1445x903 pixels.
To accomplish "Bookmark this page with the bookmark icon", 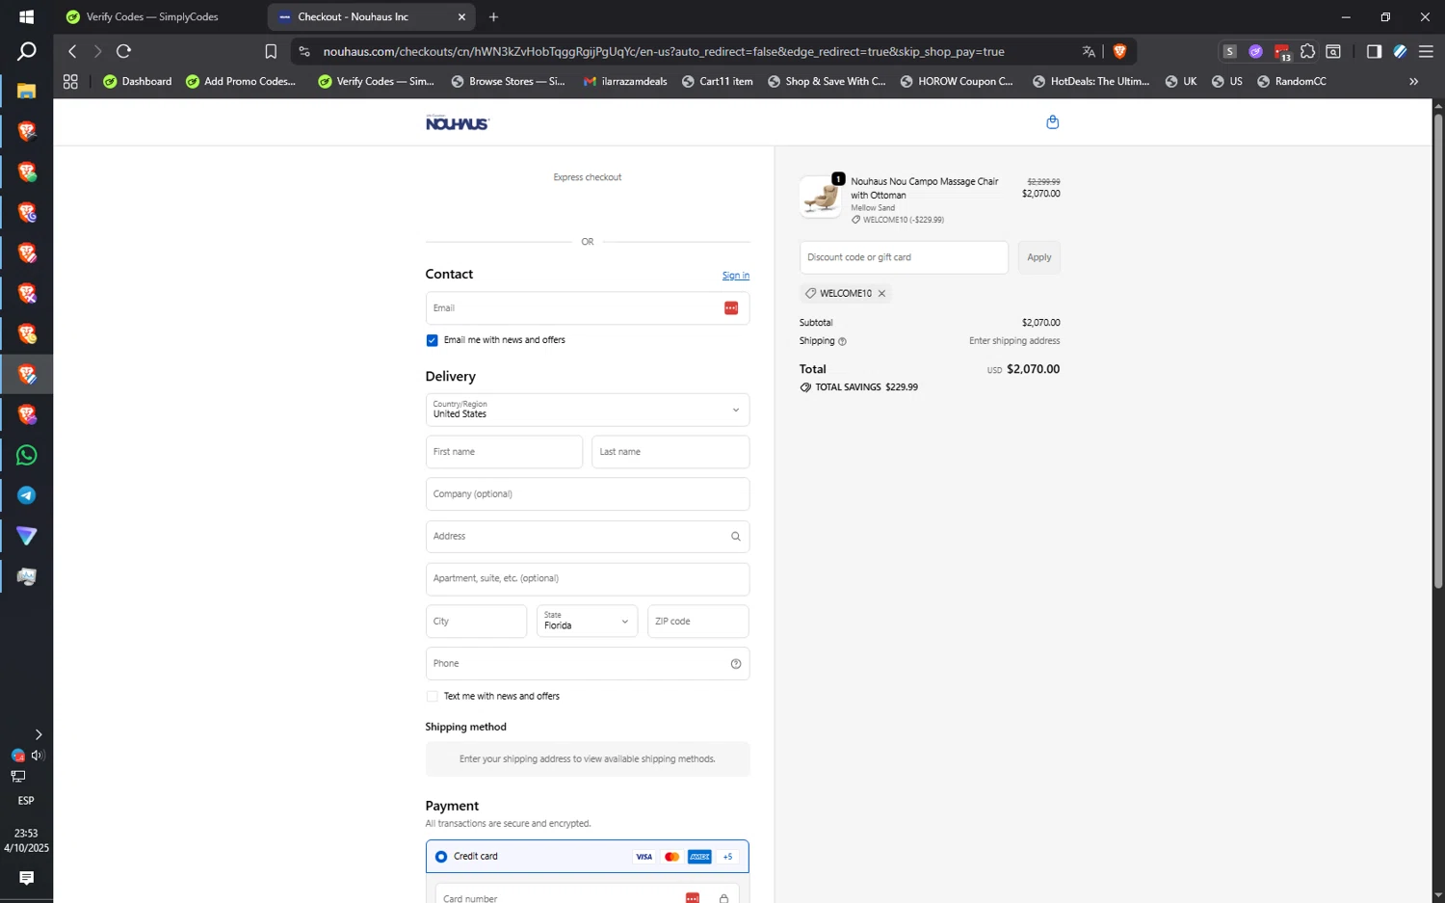I will coord(271,51).
